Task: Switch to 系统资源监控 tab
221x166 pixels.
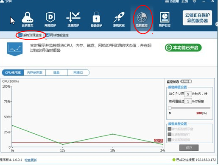Action: 30,35
